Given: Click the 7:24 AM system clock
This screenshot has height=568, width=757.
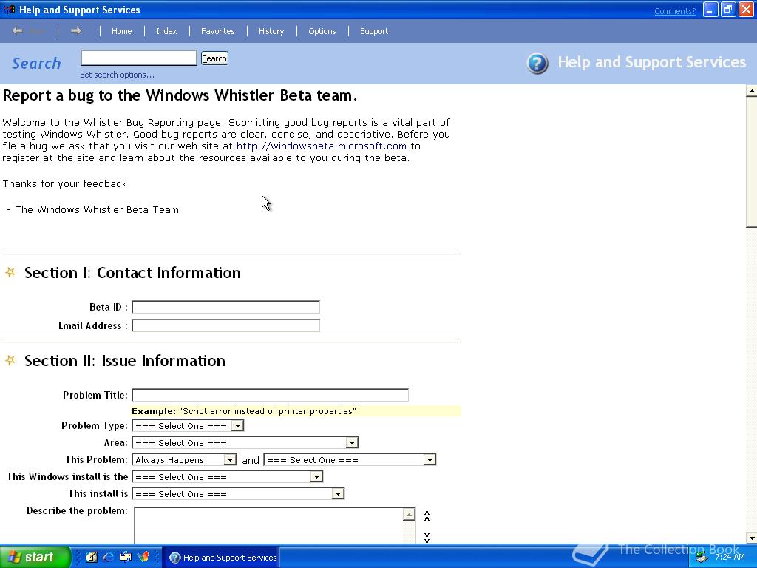Looking at the screenshot, I should pos(730,558).
